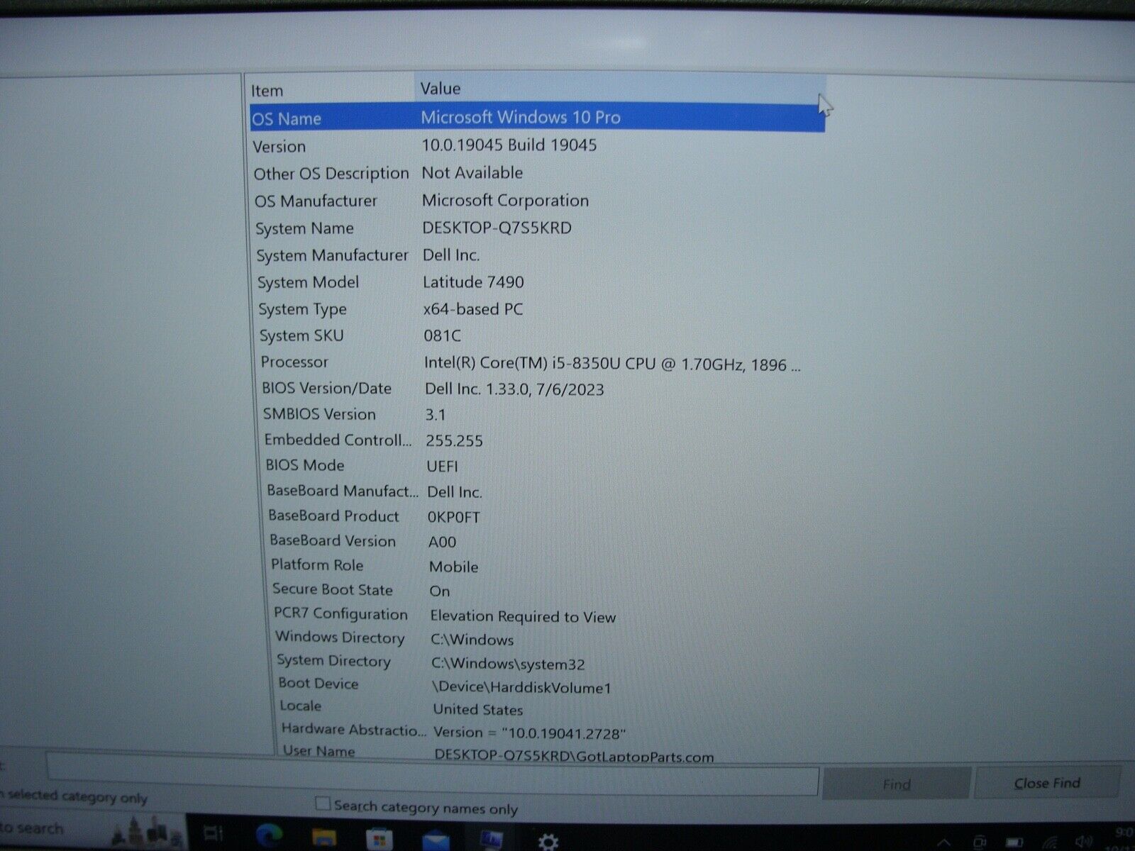Tick Search category names only checkbox
This screenshot has width=1135, height=851.
[x=323, y=803]
